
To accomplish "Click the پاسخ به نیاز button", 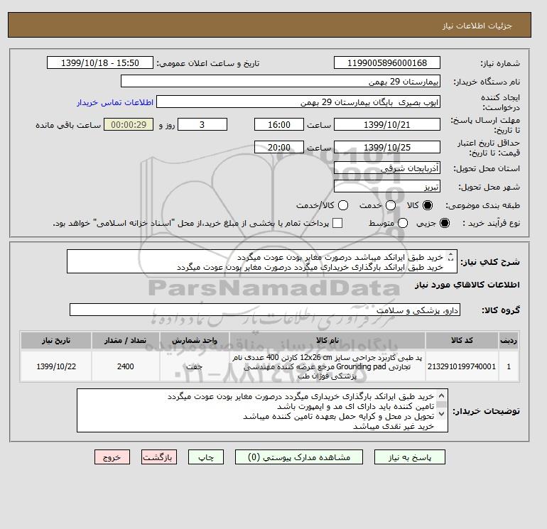I will (410, 457).
